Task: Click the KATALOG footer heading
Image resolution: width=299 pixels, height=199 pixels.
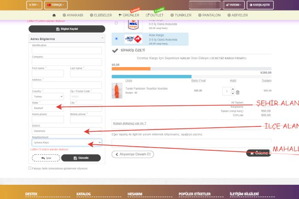Action: (83, 194)
